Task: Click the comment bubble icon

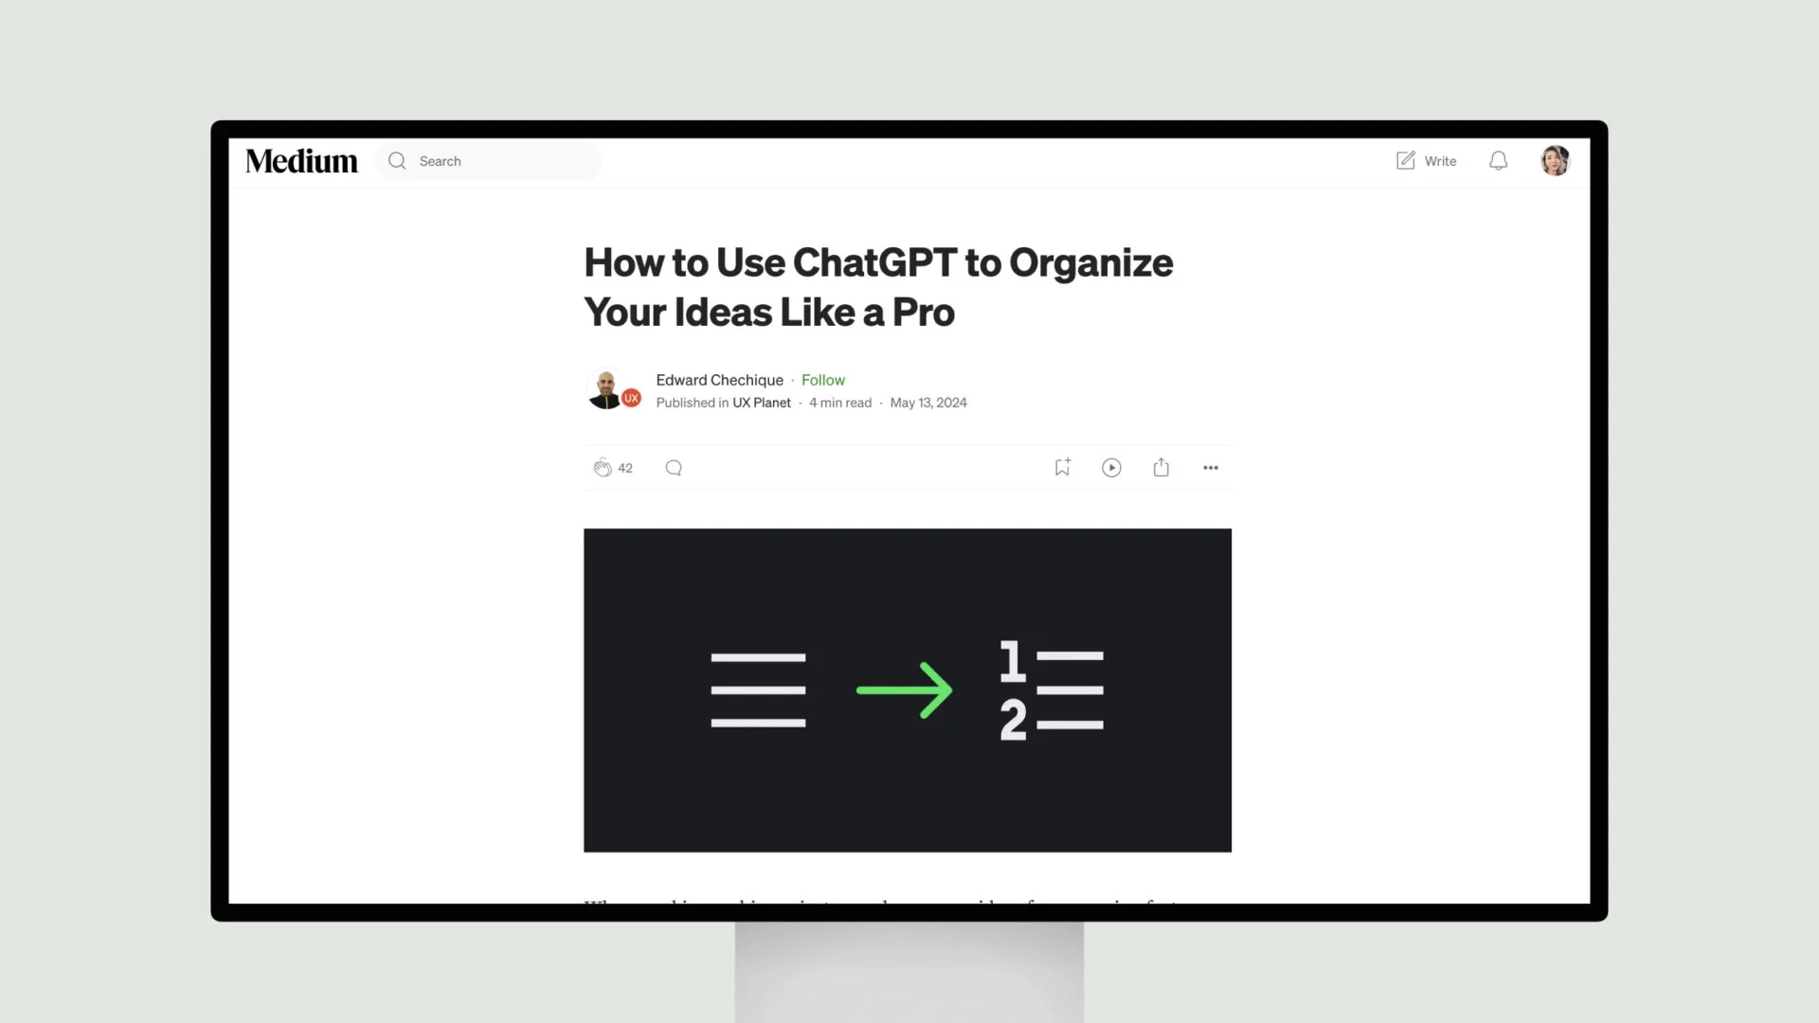Action: (x=672, y=467)
